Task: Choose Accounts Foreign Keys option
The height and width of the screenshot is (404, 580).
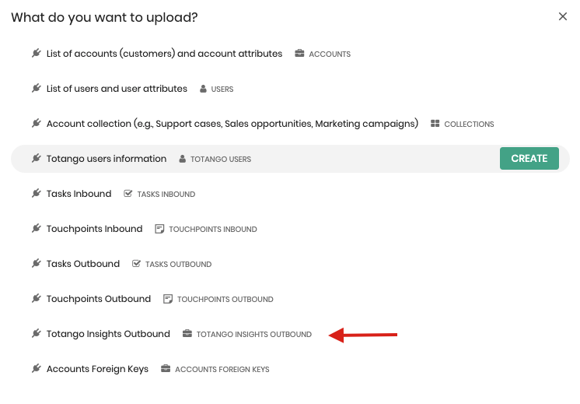Action: pos(290,369)
